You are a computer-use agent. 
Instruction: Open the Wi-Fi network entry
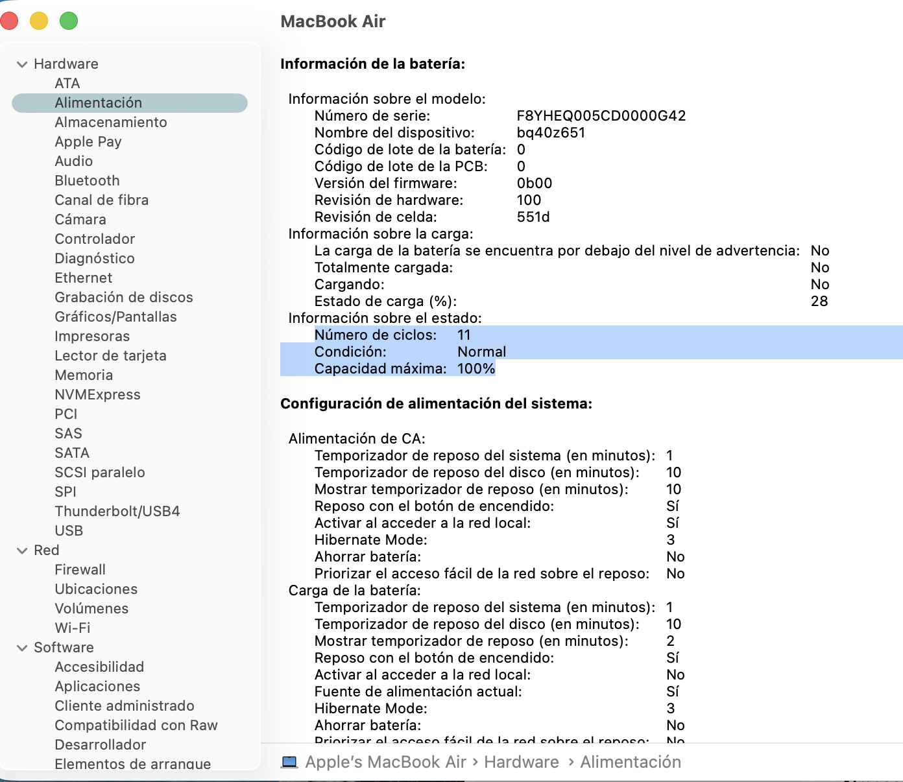[72, 628]
